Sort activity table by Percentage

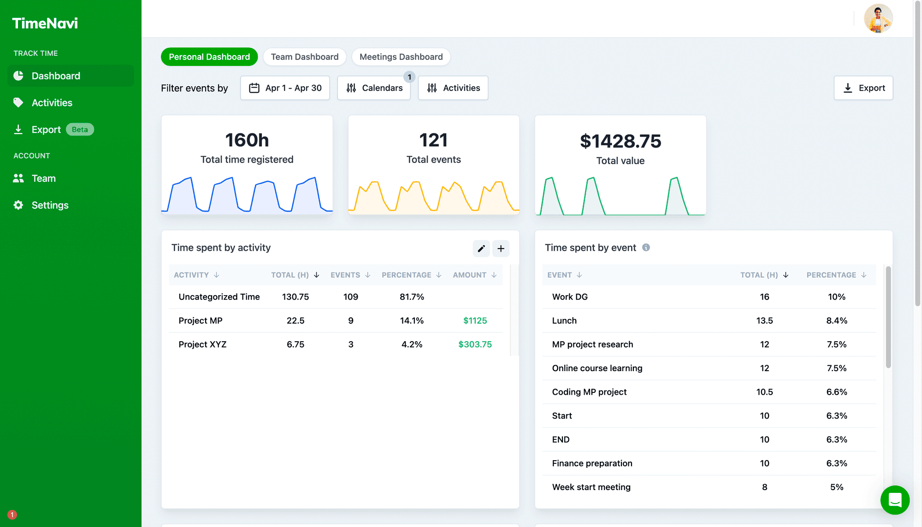coord(412,275)
